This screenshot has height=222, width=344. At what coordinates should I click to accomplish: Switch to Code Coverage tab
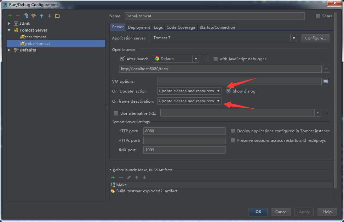pyautogui.click(x=181, y=27)
